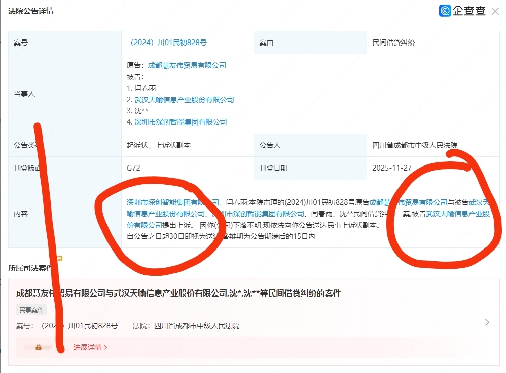
Task: Open defendant 武汉天喻信息产业股份有限公司 link
Action: click(x=184, y=100)
